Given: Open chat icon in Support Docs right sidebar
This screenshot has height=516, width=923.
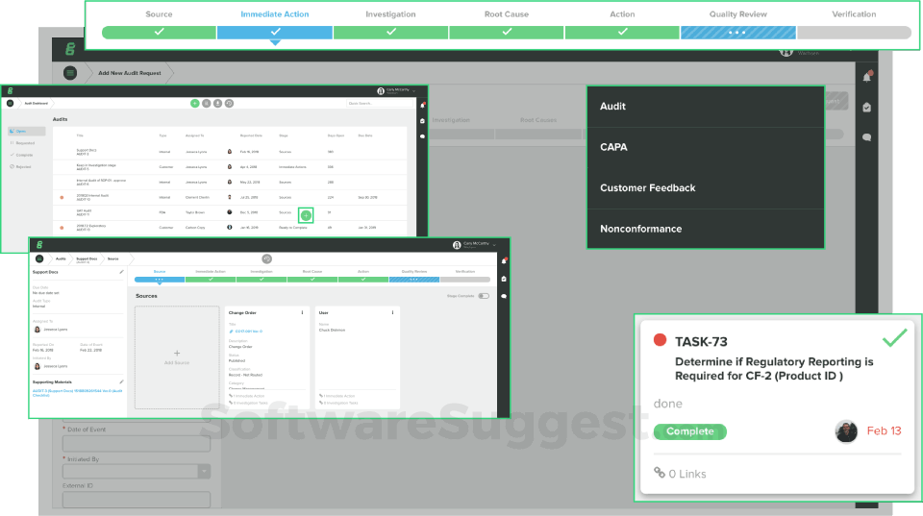Looking at the screenshot, I should pyautogui.click(x=504, y=296).
